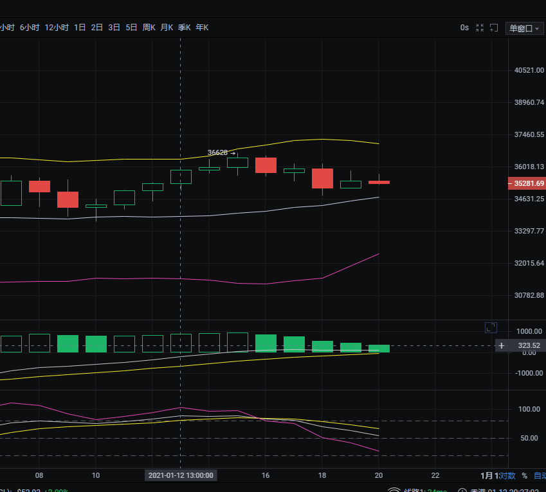
Task: Toggle 自动 auto scale mode
Action: pos(539,476)
